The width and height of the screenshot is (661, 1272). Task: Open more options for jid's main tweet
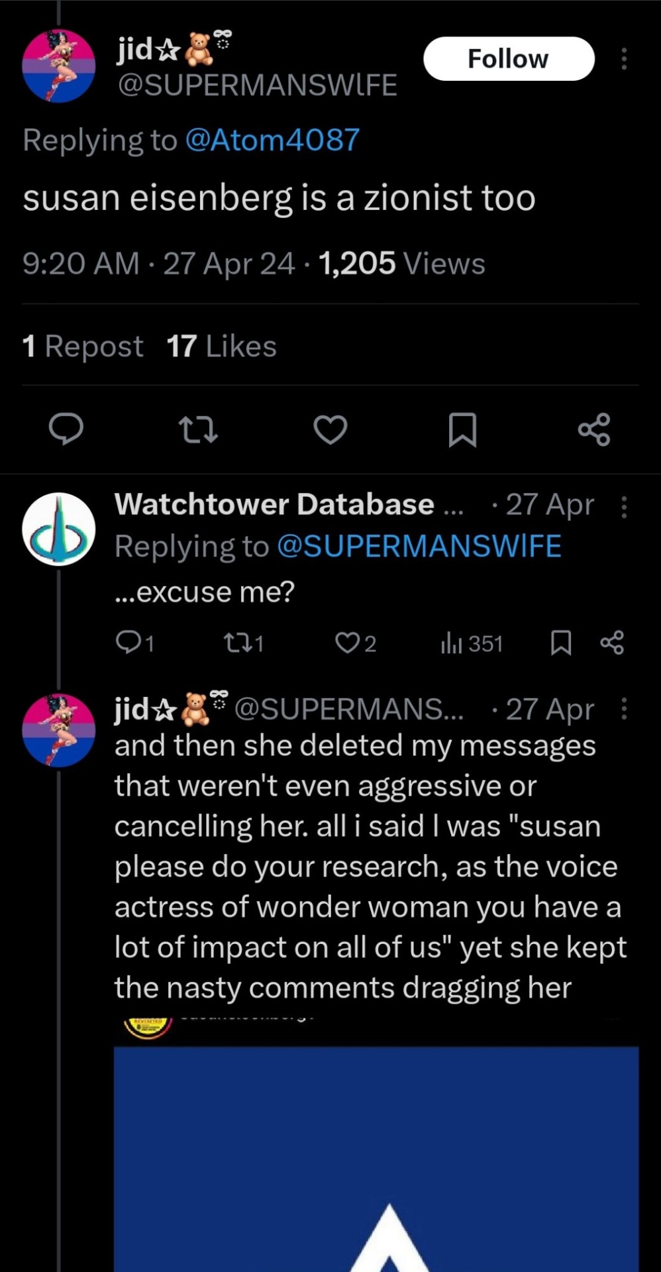[623, 59]
